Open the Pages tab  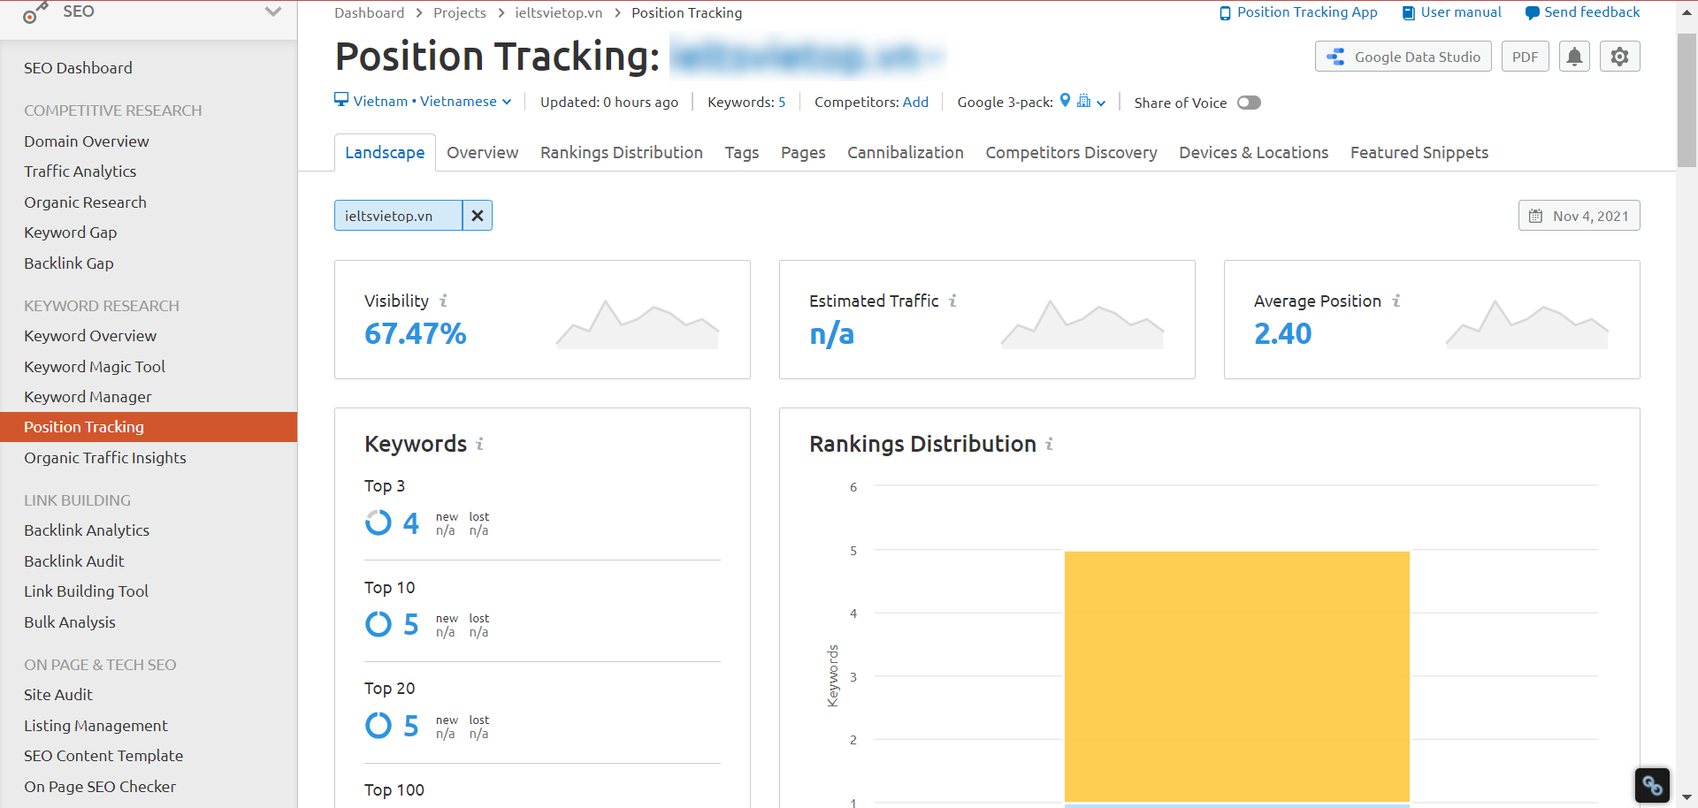[803, 153]
